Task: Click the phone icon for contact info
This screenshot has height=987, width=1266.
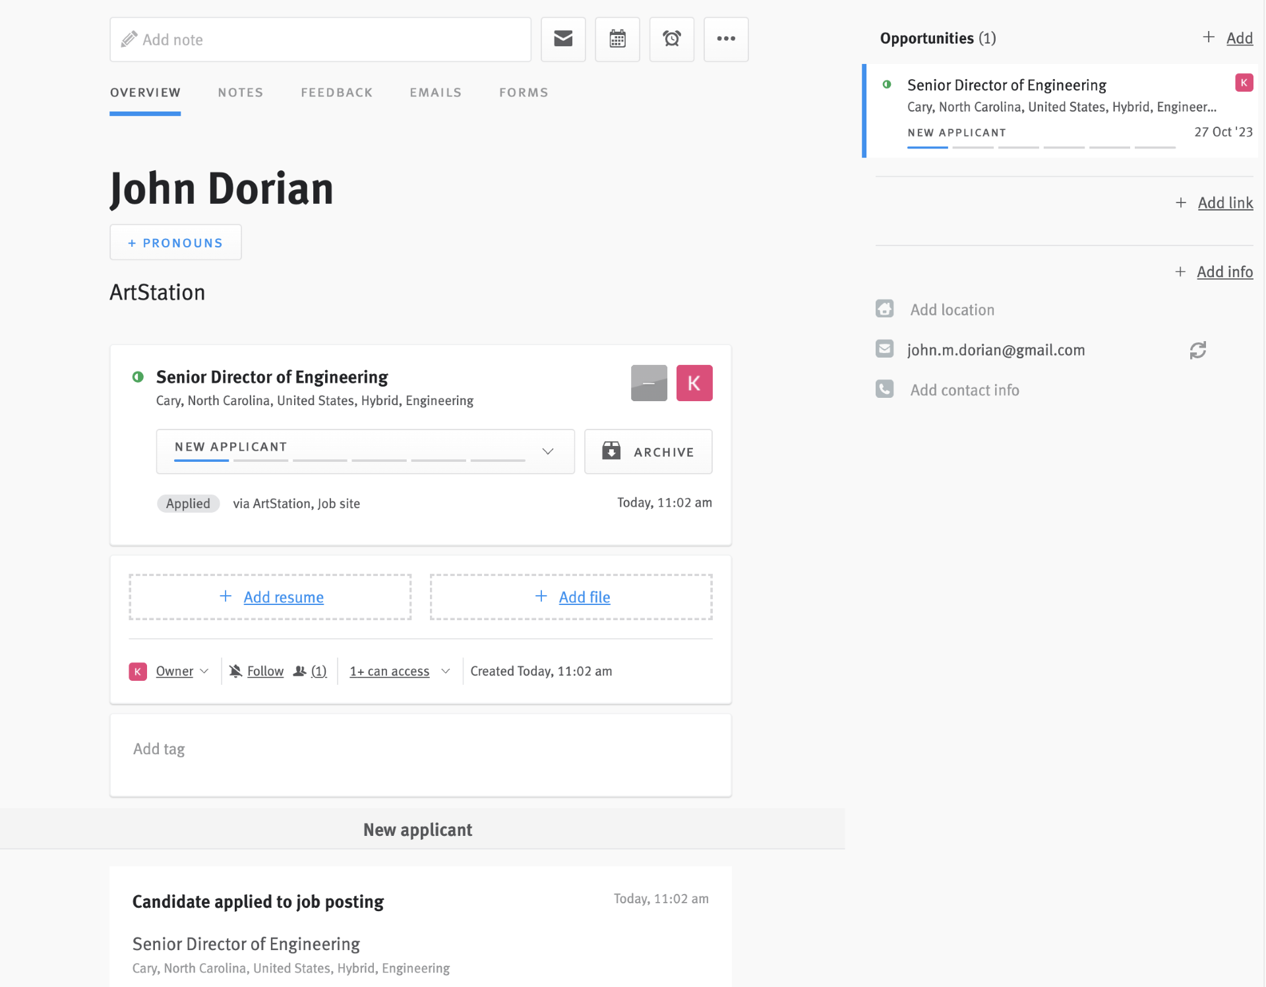Action: pyautogui.click(x=885, y=389)
